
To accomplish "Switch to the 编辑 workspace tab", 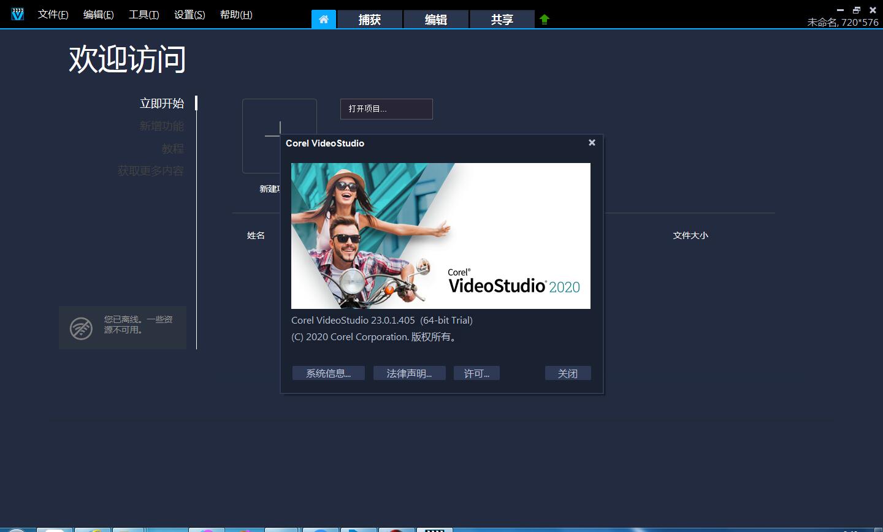I will pos(436,19).
